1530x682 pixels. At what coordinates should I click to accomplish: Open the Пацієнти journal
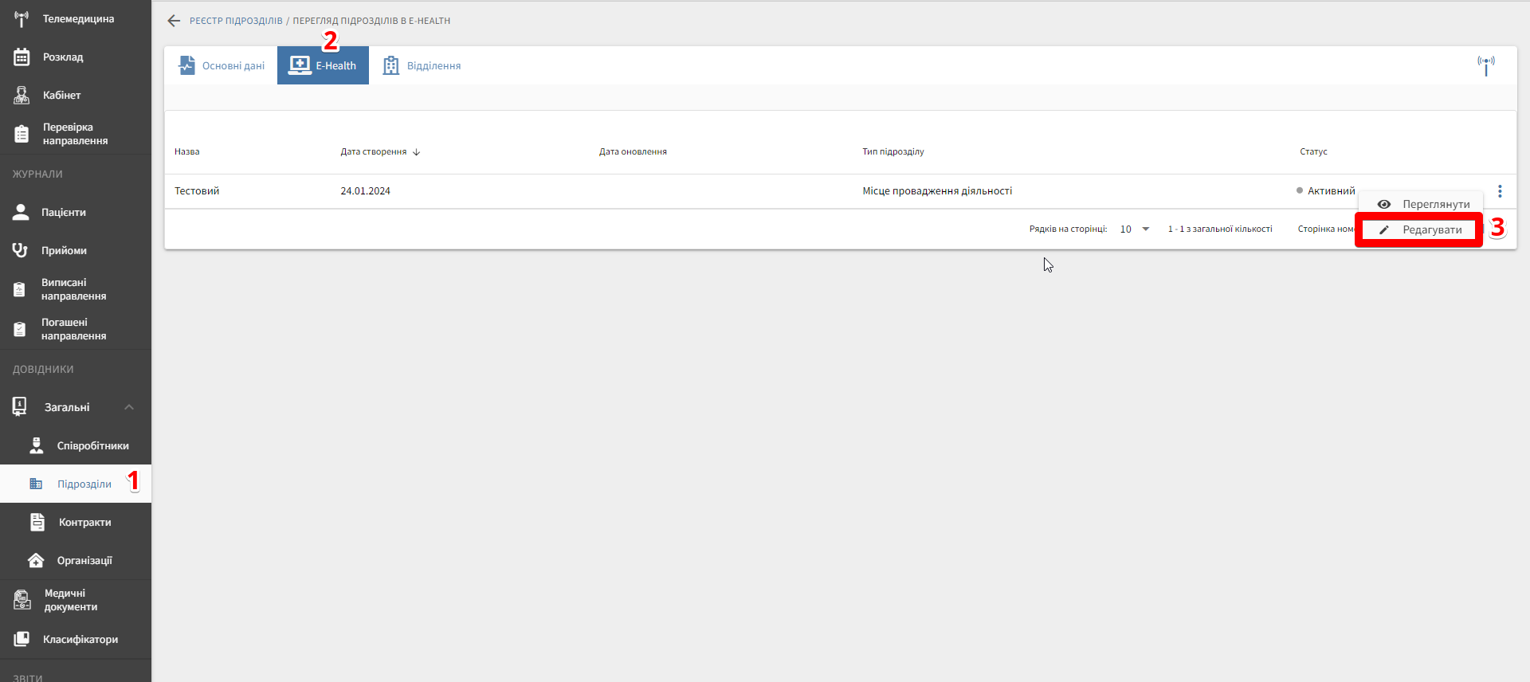(x=63, y=213)
